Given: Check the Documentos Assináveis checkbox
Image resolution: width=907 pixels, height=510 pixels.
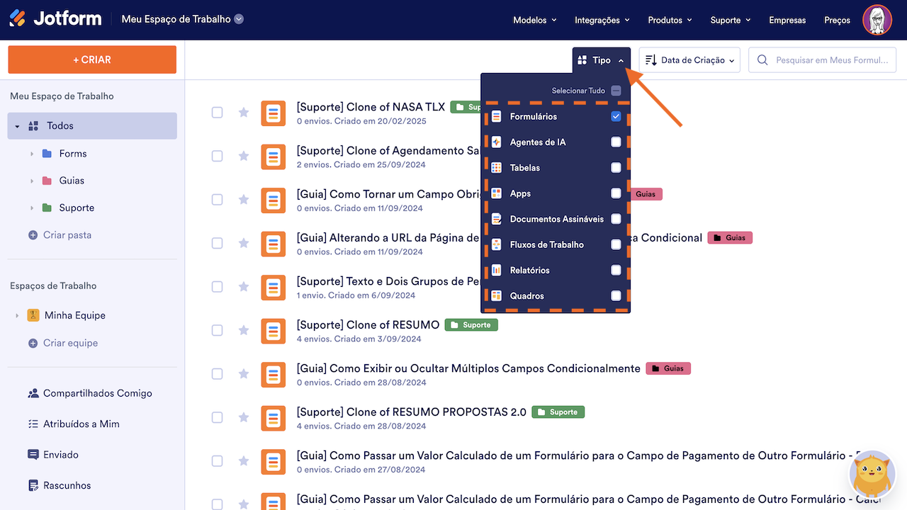Looking at the screenshot, I should pos(616,219).
